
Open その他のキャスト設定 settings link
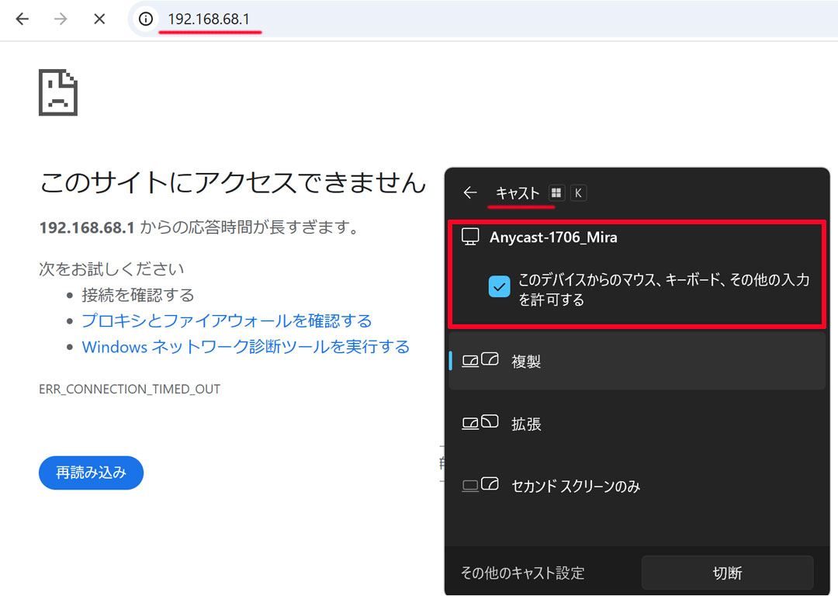(x=522, y=573)
